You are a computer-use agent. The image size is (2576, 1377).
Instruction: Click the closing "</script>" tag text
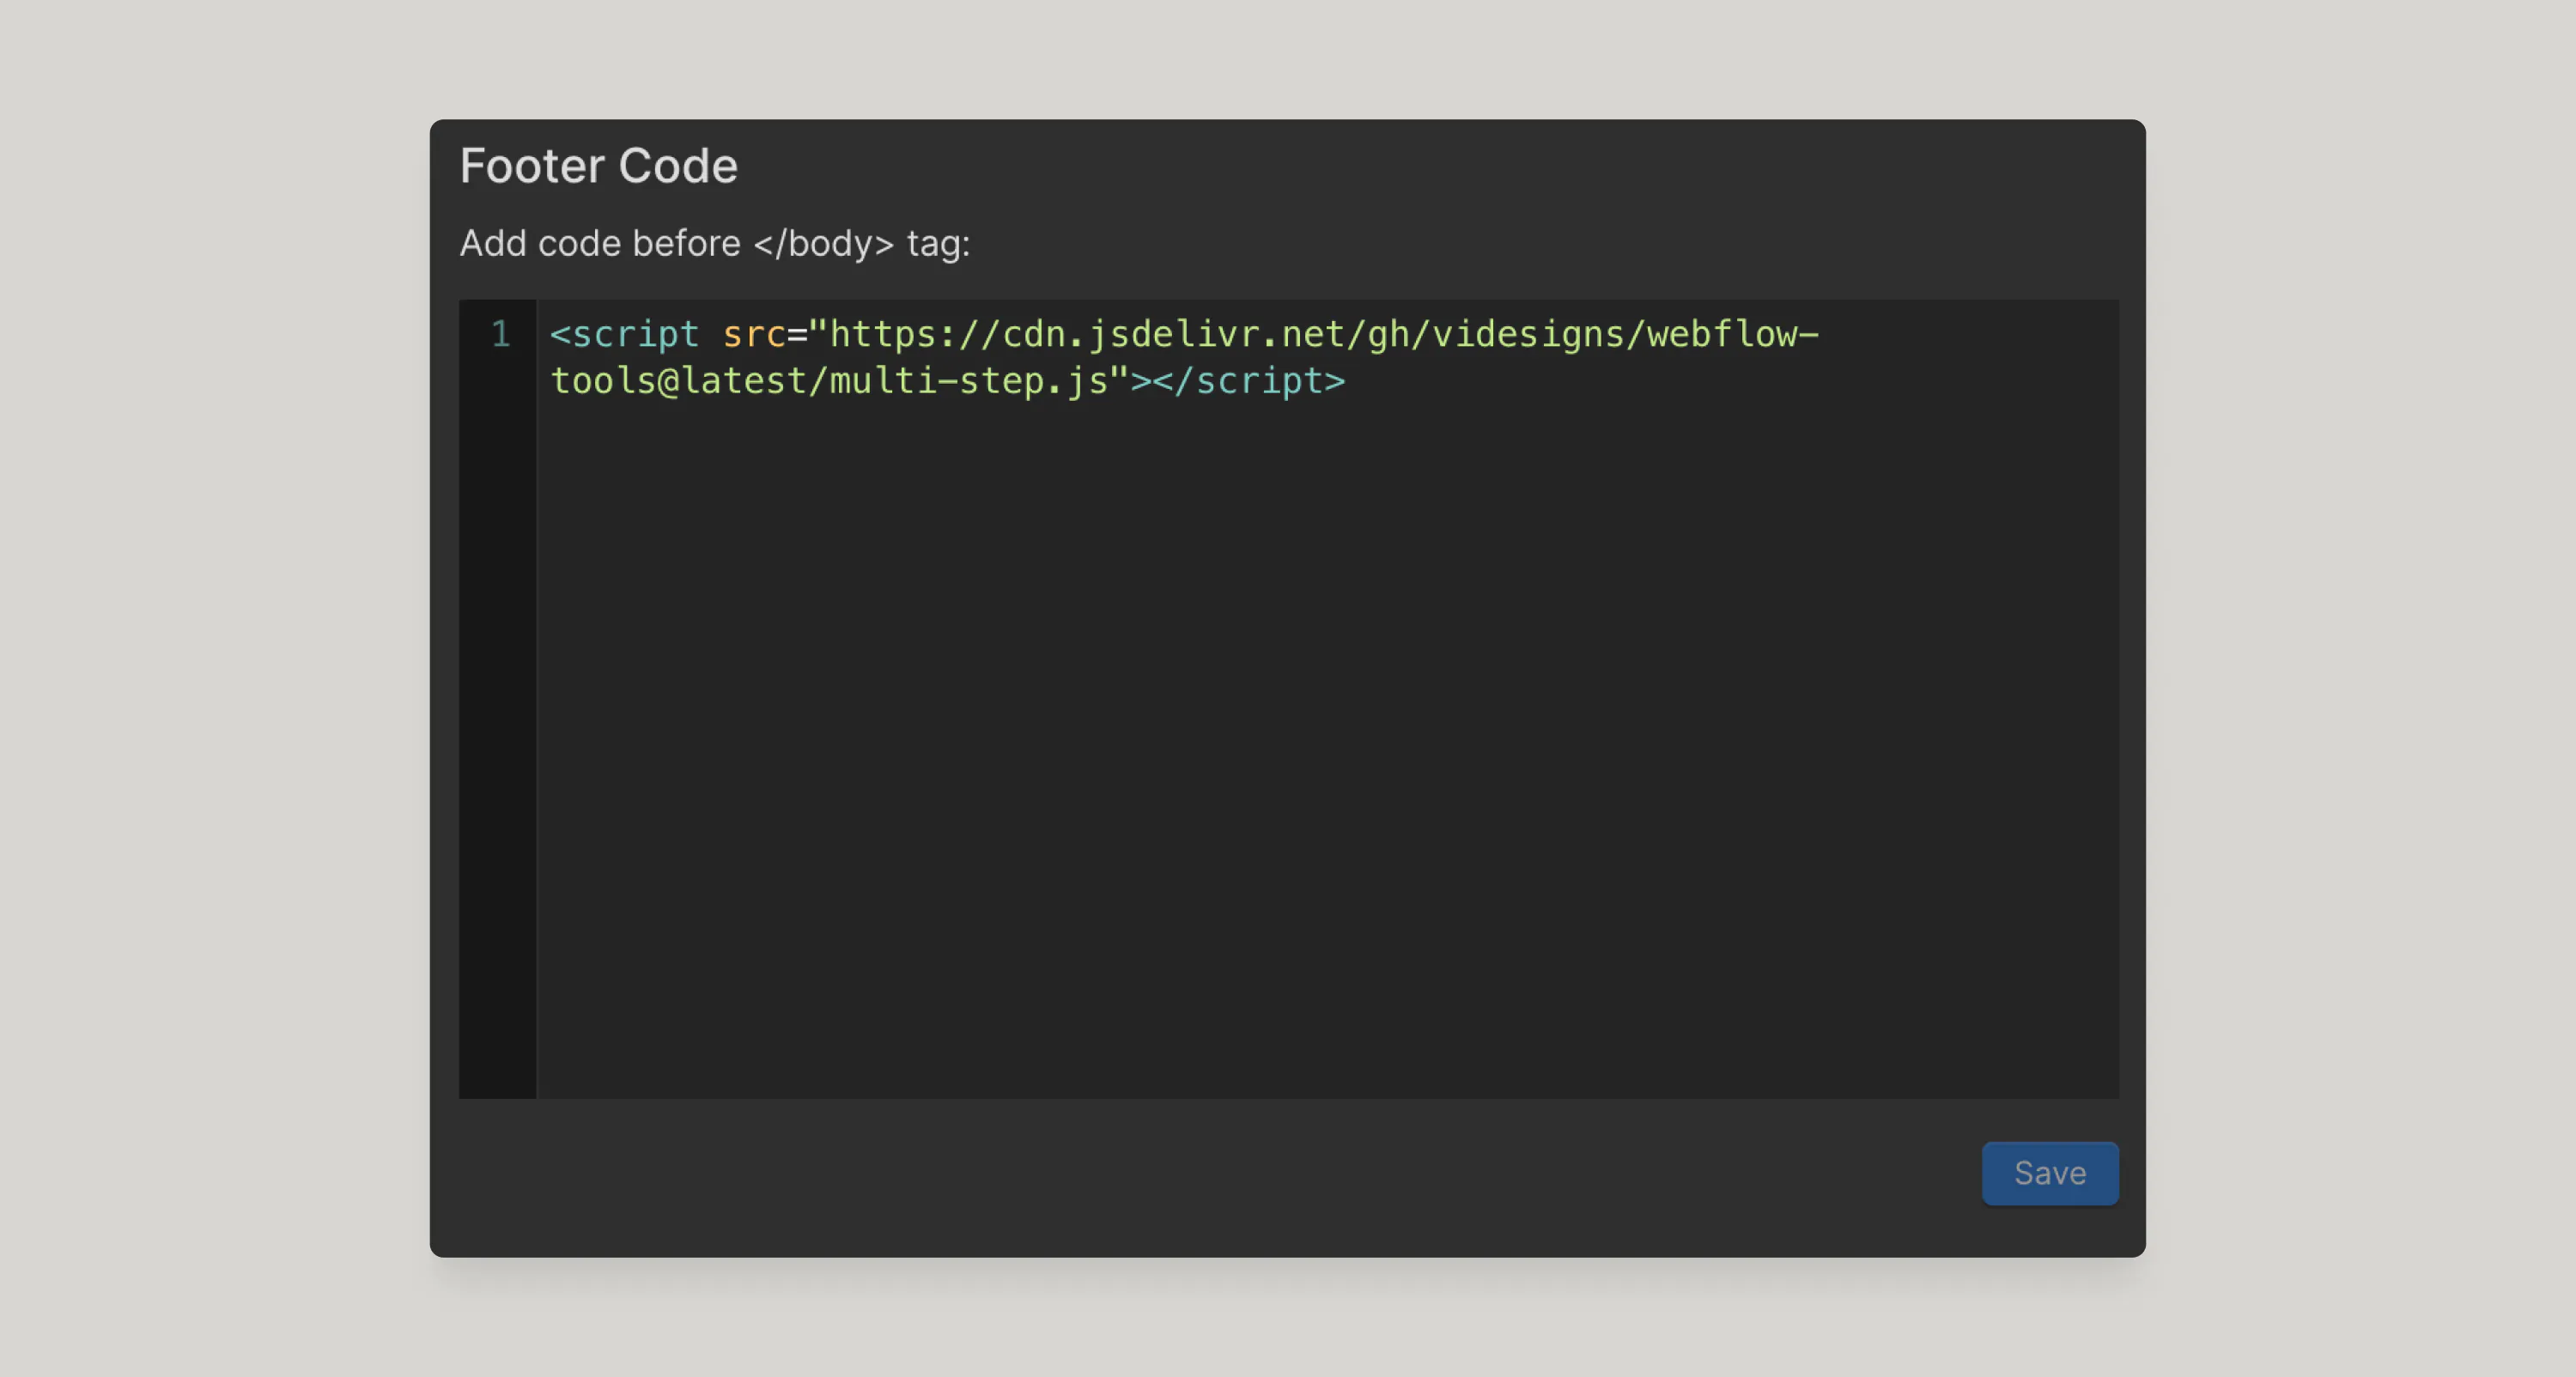coord(1249,381)
